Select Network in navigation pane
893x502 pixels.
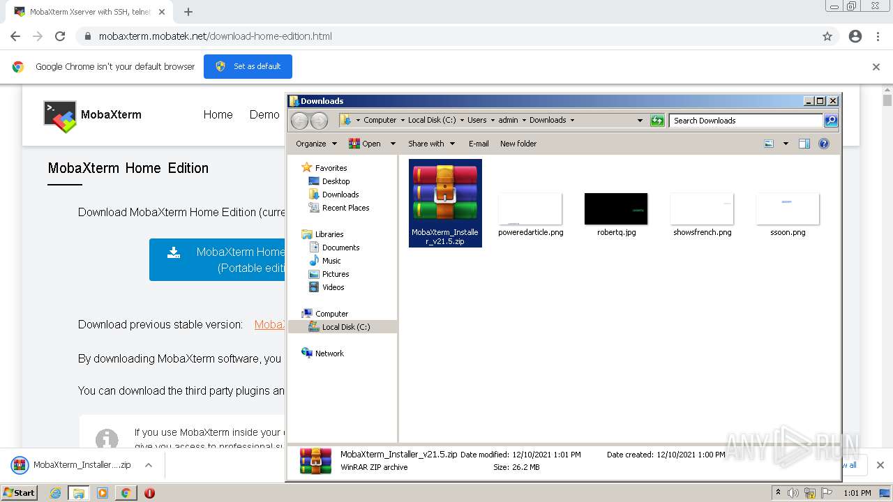tap(329, 353)
